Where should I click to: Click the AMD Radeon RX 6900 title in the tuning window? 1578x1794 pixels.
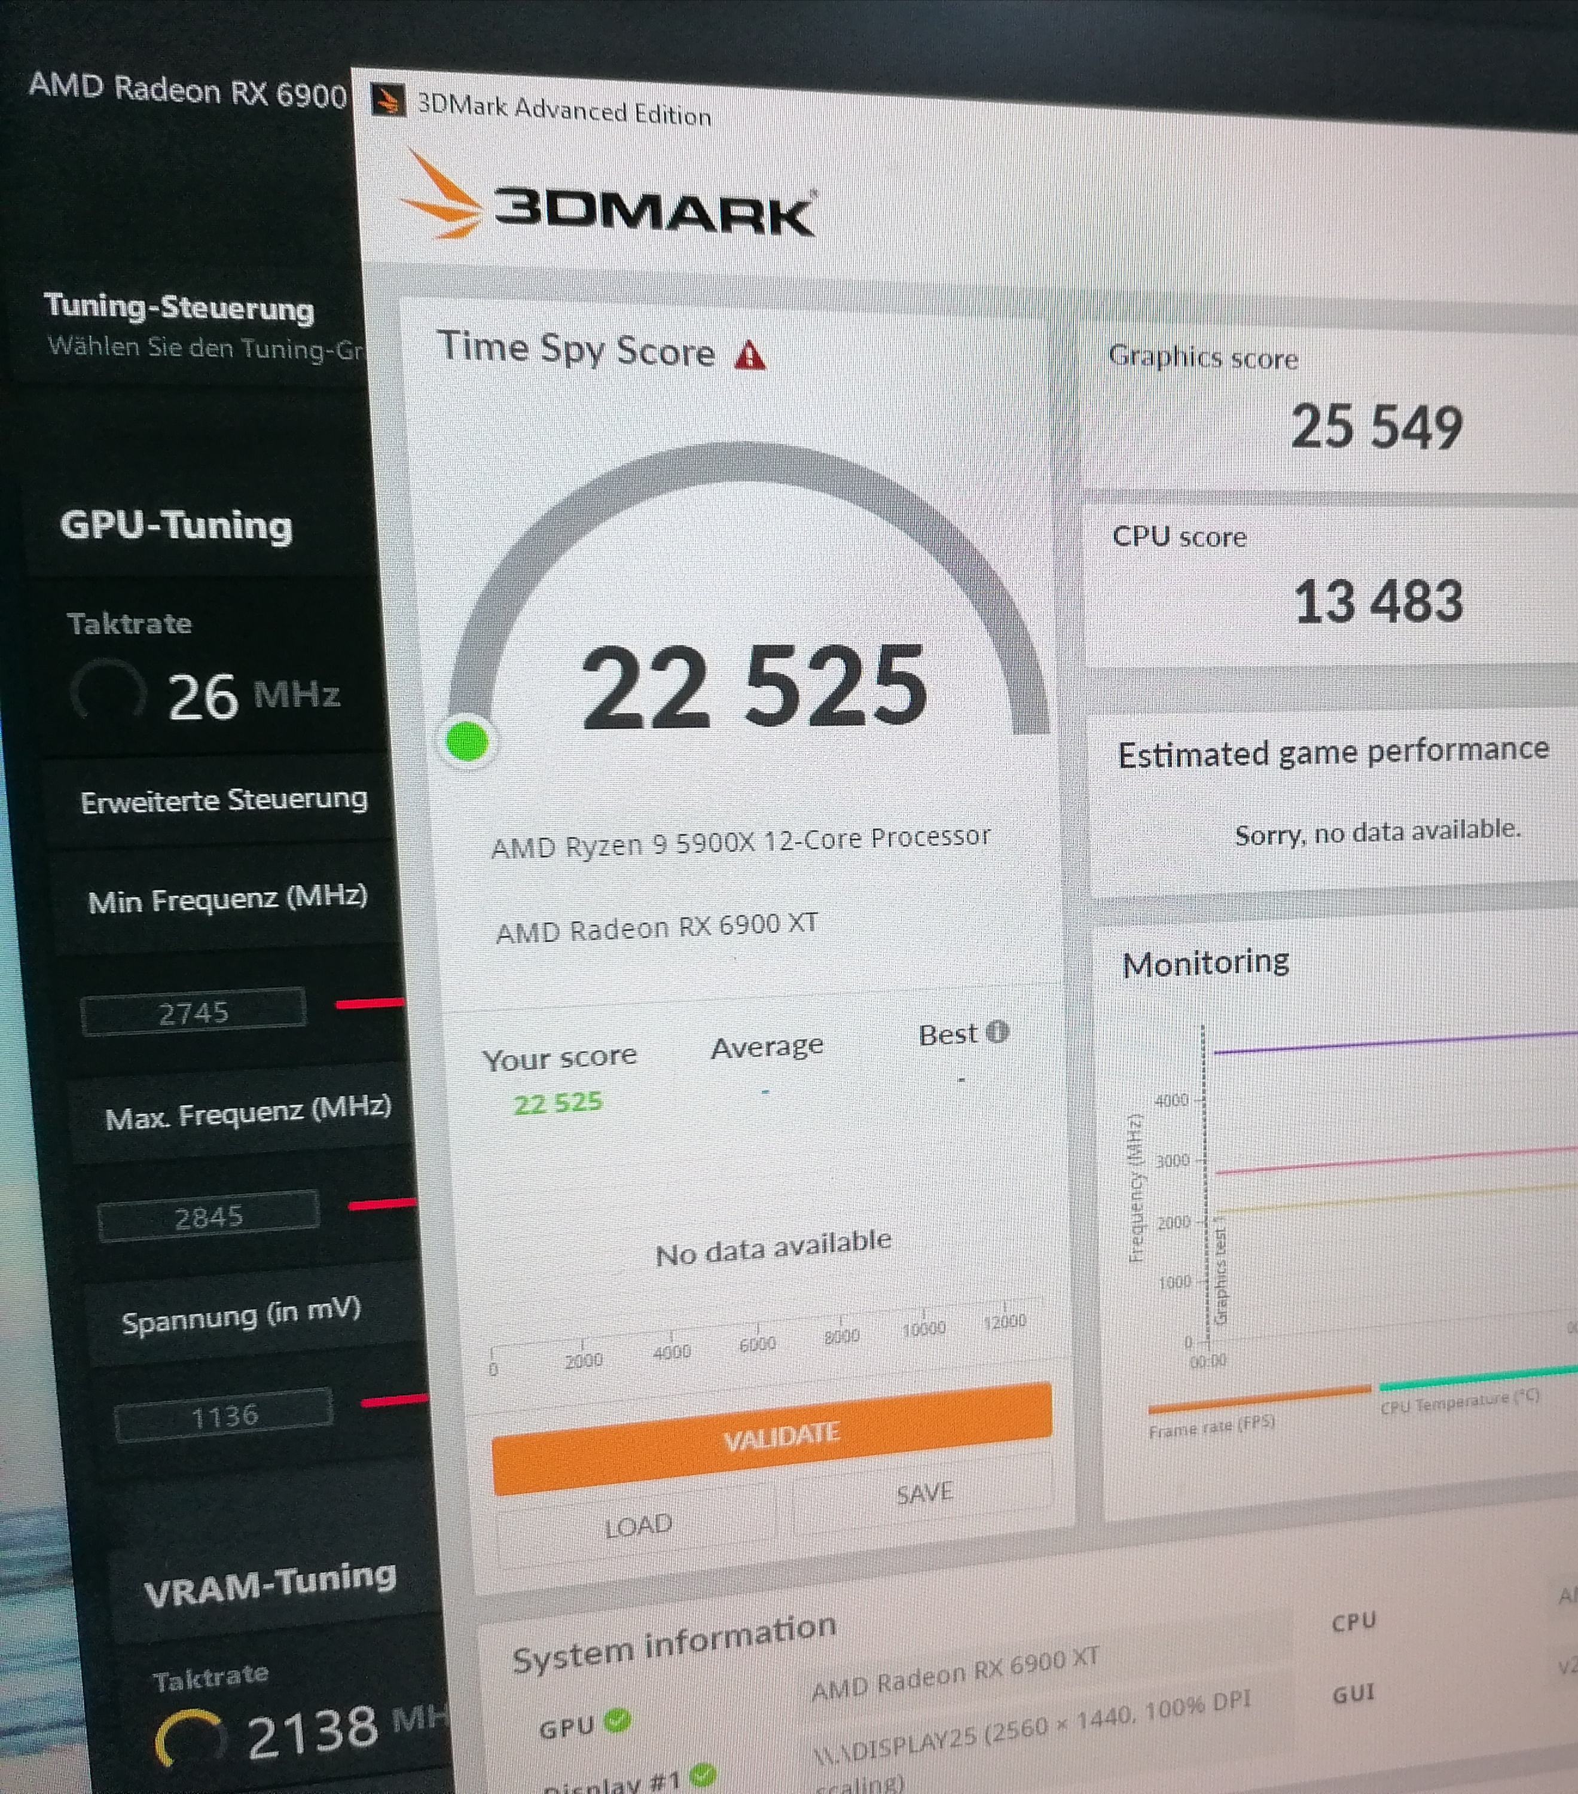(188, 90)
